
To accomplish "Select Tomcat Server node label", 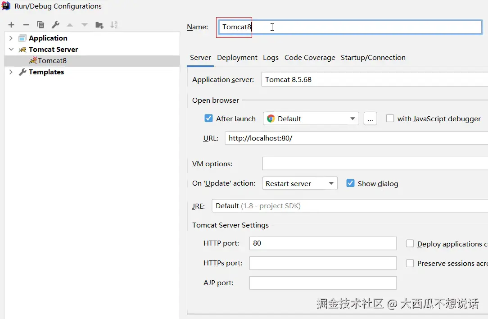I will 53,50.
